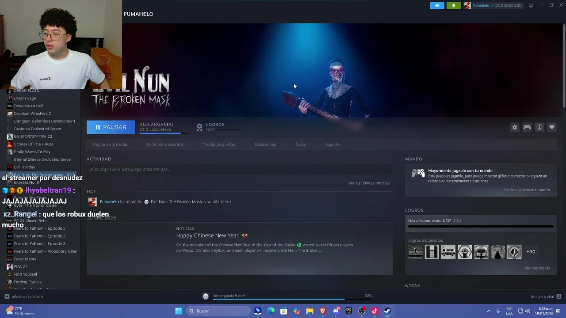Open Soporte tab
The width and height of the screenshot is (566, 318).
[333, 144]
